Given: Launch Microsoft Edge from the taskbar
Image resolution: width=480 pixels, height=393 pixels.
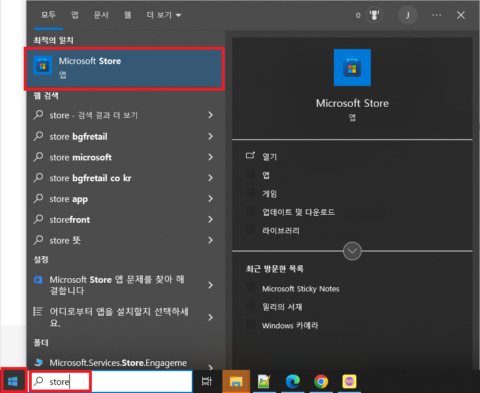Looking at the screenshot, I should (293, 381).
